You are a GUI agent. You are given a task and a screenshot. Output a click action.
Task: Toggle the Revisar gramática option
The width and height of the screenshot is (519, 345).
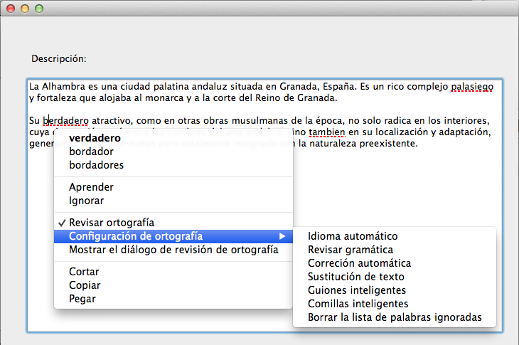coord(351,250)
